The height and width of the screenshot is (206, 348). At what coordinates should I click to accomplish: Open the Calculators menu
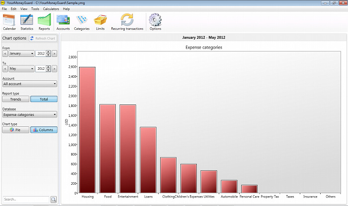coord(51,9)
